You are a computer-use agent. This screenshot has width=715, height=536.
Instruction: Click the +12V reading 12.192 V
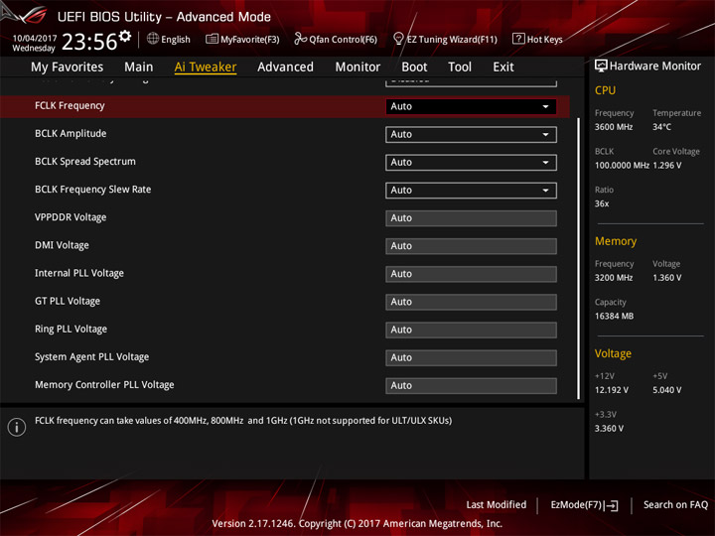(x=612, y=390)
